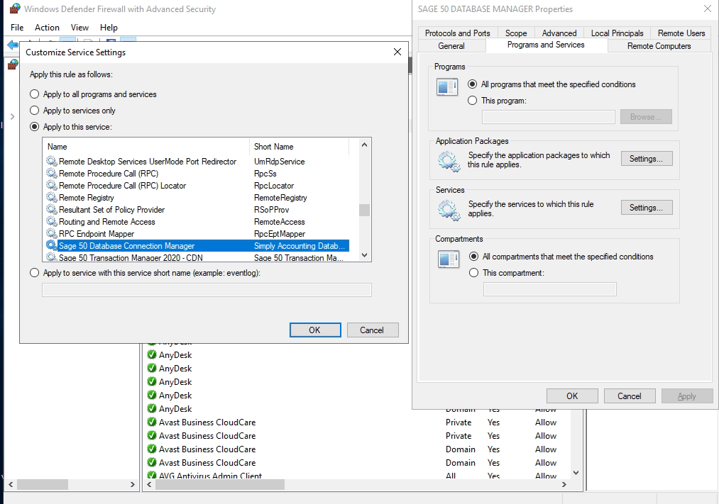719x504 pixels.
Task: Select Remote Procedure Call (RPC) service row
Action: (x=197, y=174)
